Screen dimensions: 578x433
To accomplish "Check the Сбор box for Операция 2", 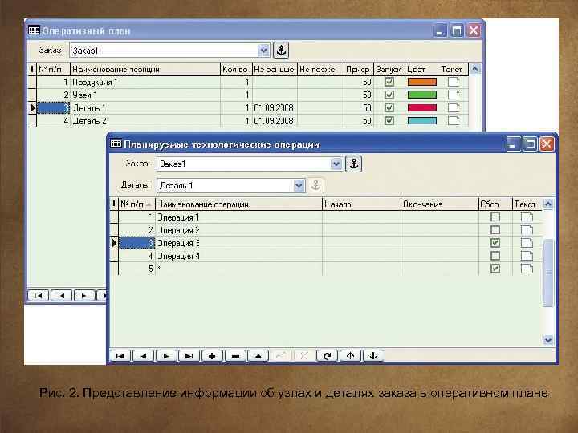I will coord(495,230).
